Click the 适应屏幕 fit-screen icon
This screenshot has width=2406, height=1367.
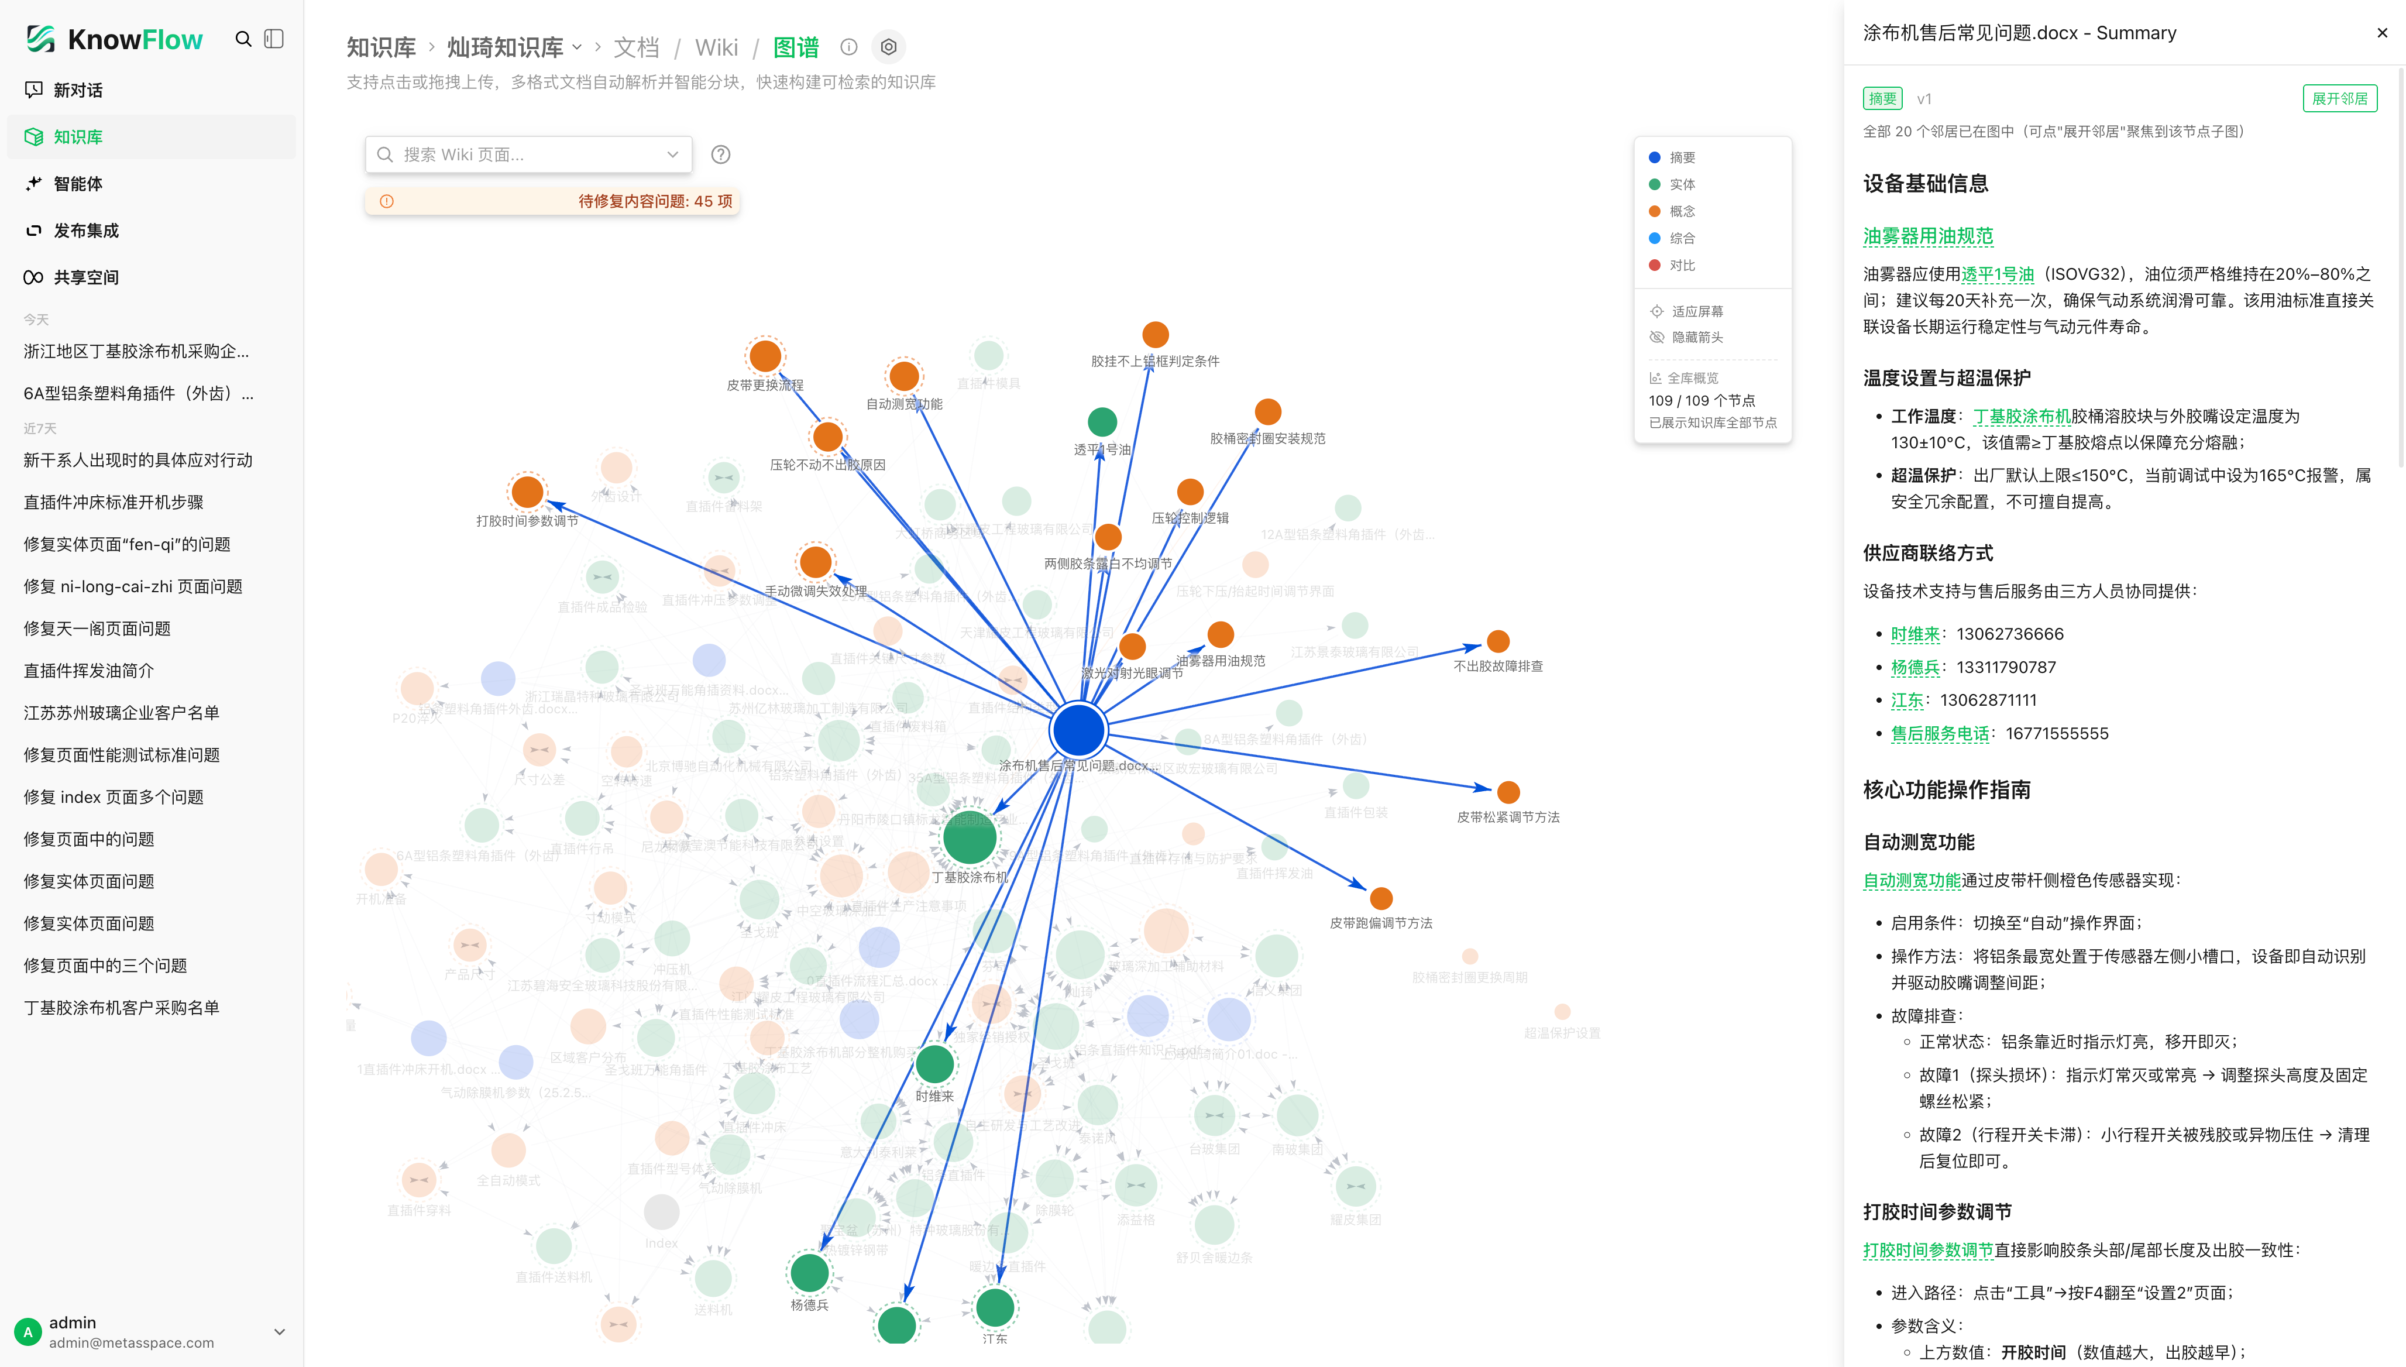pyautogui.click(x=1657, y=312)
